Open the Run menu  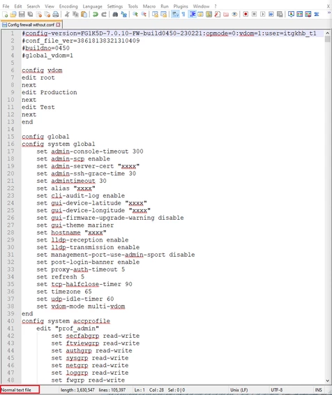(x=165, y=6)
